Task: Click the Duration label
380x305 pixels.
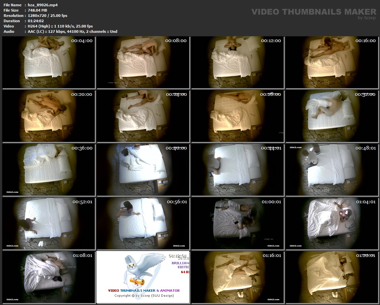Action: [x=12, y=21]
